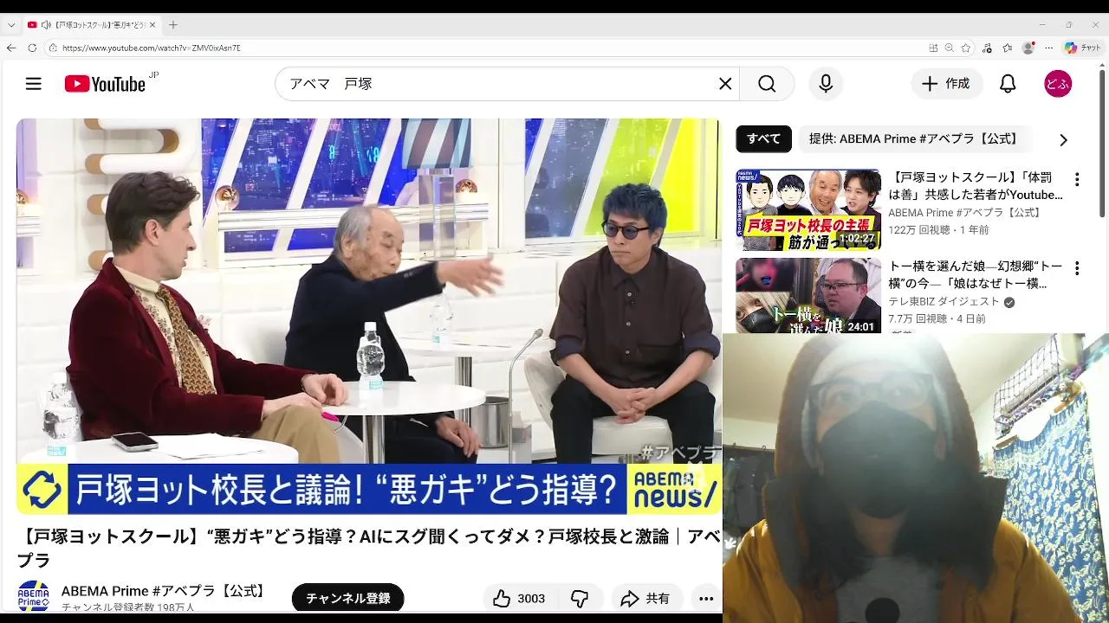Viewport: 1109px width, 623px height.
Task: Open トー横を選んだ娘 video title link
Action: click(x=976, y=275)
